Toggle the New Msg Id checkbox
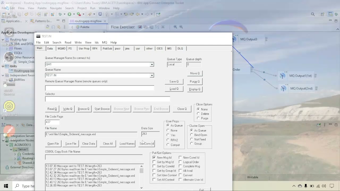The width and height of the screenshot is (340, 191). (154, 158)
